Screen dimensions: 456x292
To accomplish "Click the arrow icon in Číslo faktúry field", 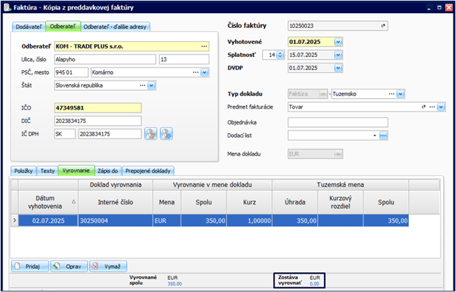I will tap(382, 26).
